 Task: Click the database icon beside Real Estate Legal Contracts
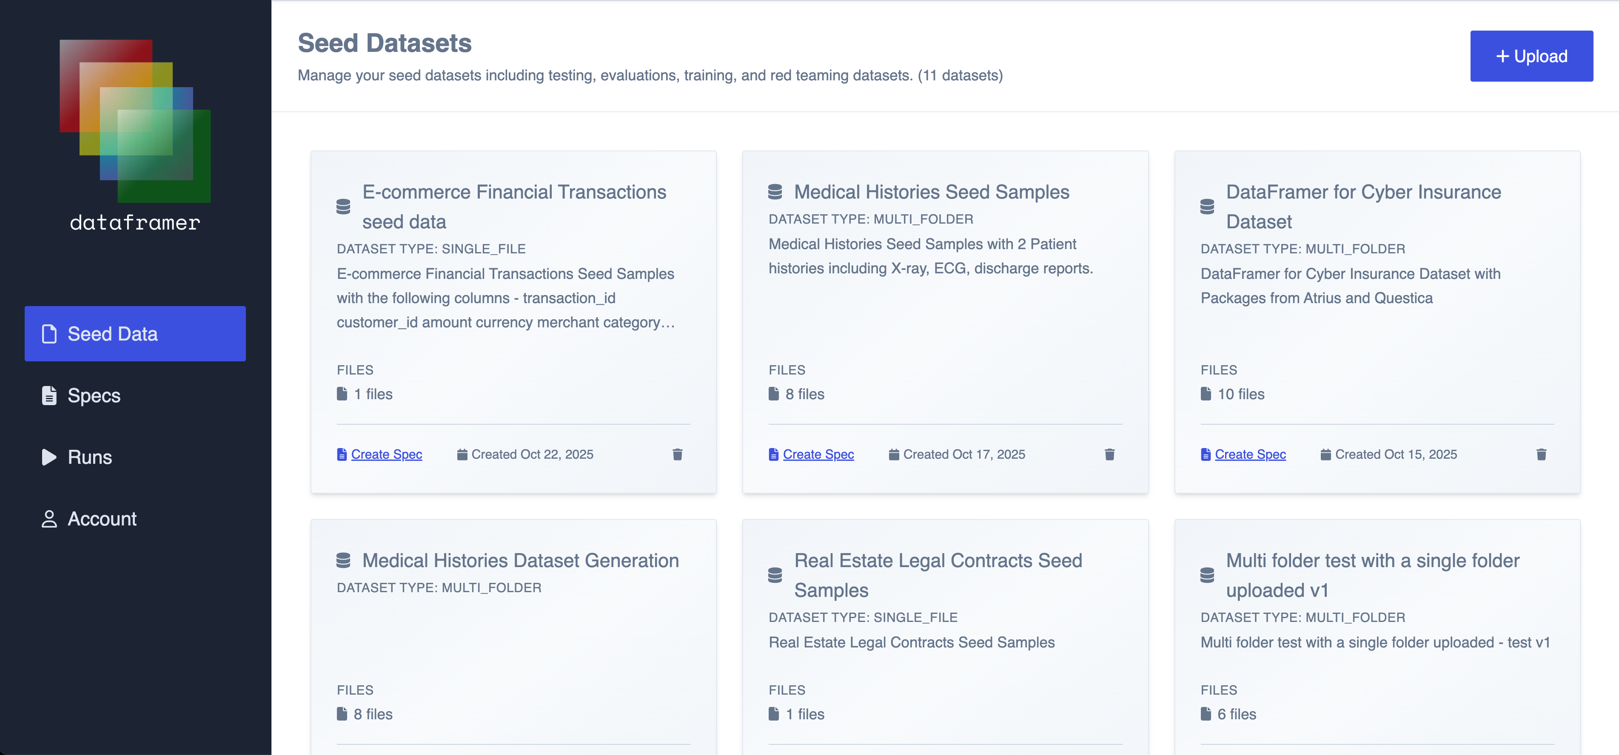pos(775,575)
